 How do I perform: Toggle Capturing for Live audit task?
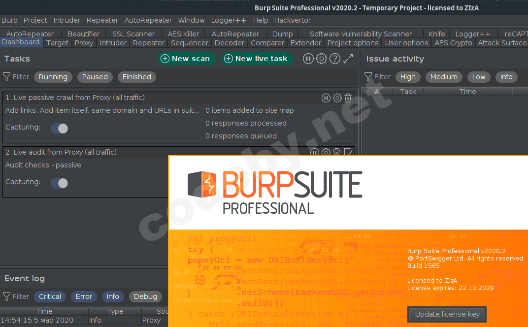(x=59, y=183)
